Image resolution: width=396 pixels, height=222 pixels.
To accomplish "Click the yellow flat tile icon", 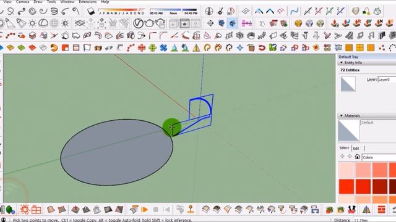I will pos(11,47).
